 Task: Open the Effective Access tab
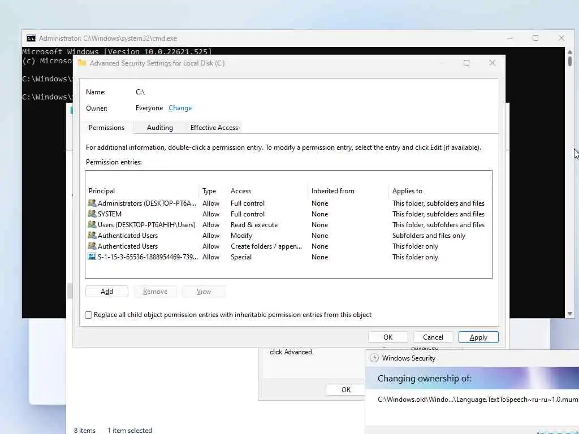[x=214, y=128]
